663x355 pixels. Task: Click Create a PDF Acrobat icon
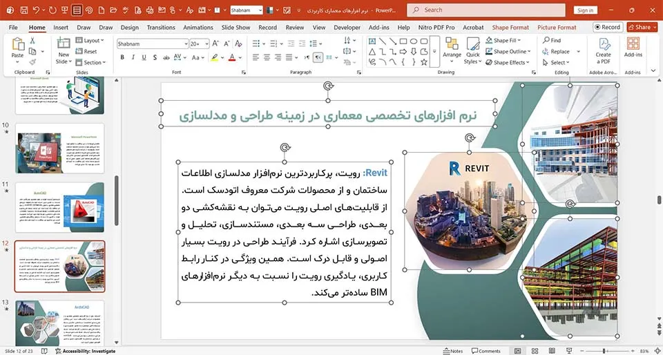coord(604,51)
